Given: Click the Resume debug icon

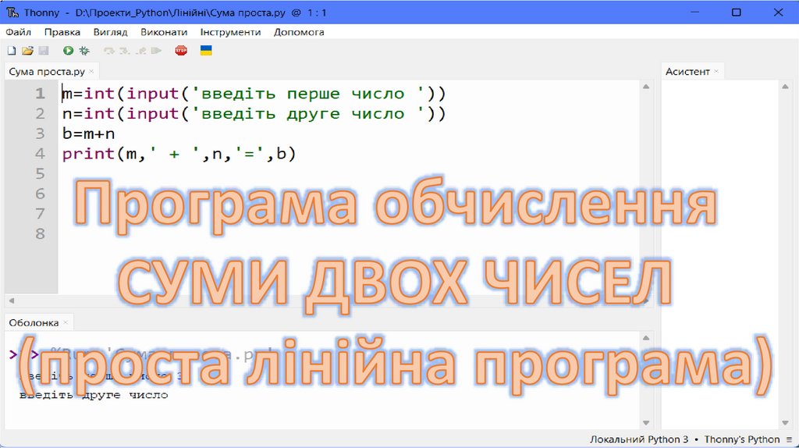Looking at the screenshot, I should pos(156,51).
